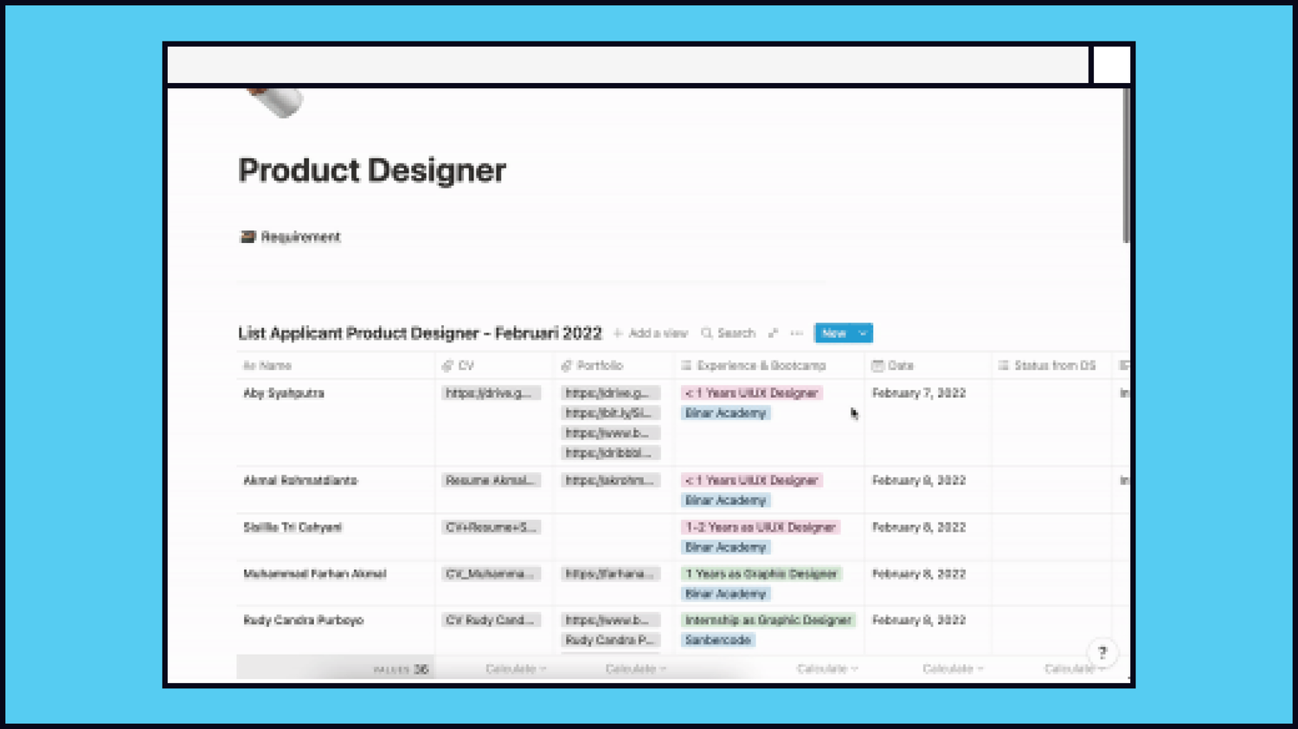Open the database Search

coord(729,333)
